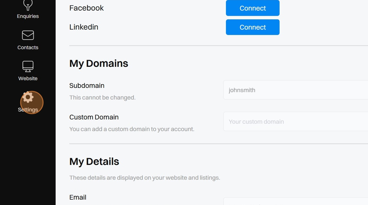Click the Custom Domain field label
The height and width of the screenshot is (205, 368).
pos(94,117)
